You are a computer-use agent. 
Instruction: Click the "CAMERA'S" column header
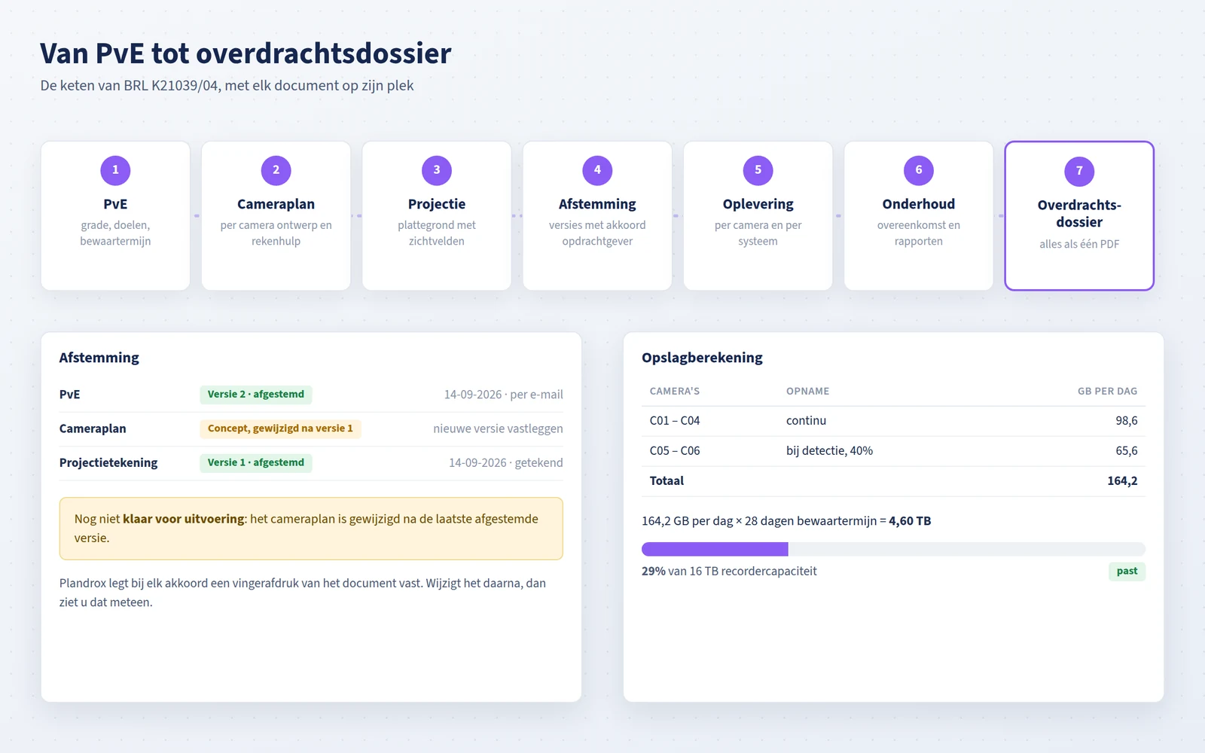[674, 392]
